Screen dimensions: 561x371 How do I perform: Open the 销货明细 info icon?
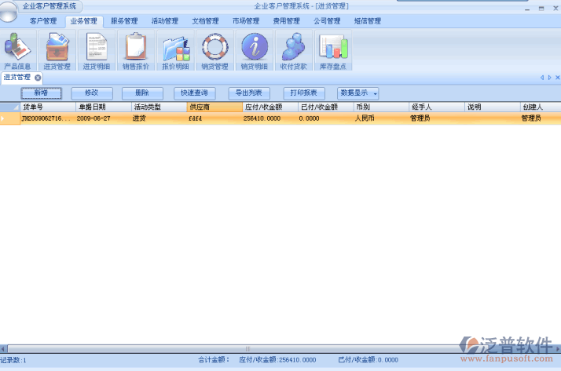[x=255, y=50]
